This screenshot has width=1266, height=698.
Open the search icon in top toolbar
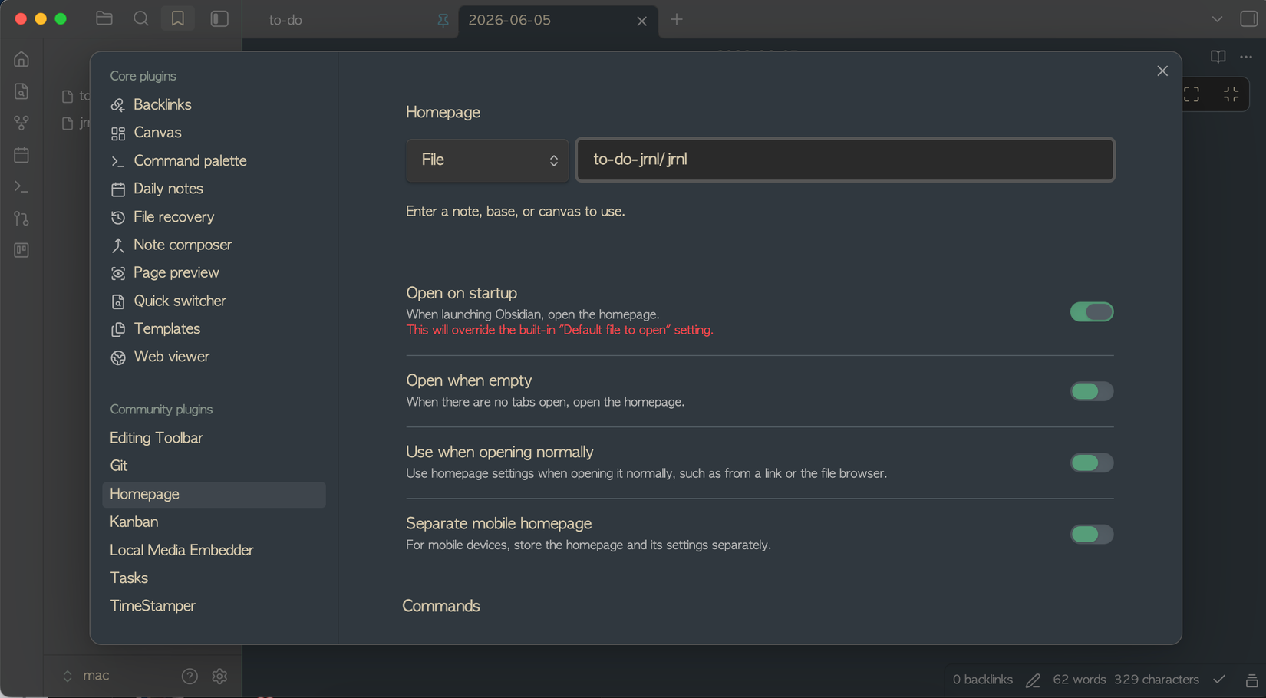(141, 19)
